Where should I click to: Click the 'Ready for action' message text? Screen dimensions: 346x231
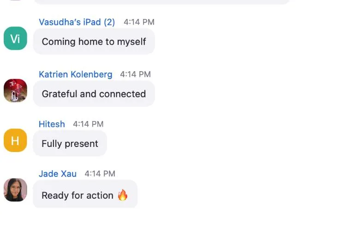77,195
